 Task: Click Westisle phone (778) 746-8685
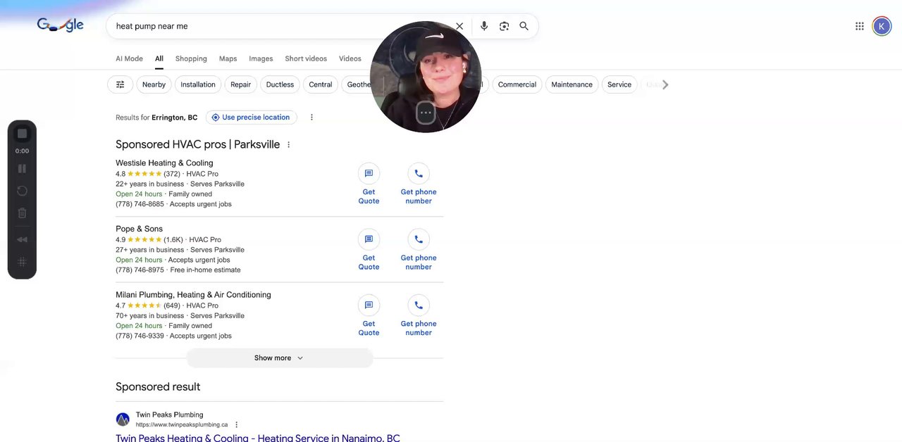click(x=140, y=204)
